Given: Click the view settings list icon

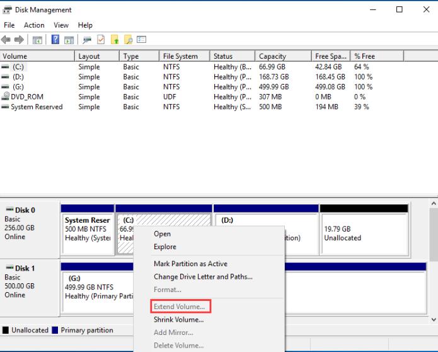Looking at the screenshot, I should 142,39.
